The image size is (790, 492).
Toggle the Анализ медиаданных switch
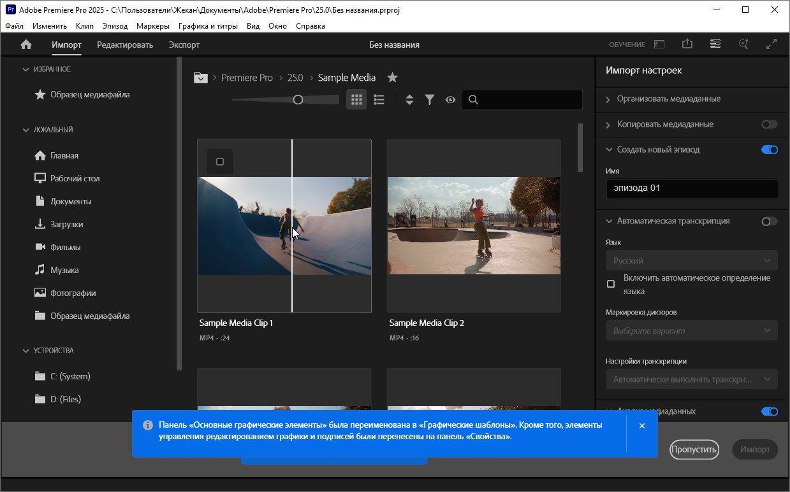tap(770, 411)
